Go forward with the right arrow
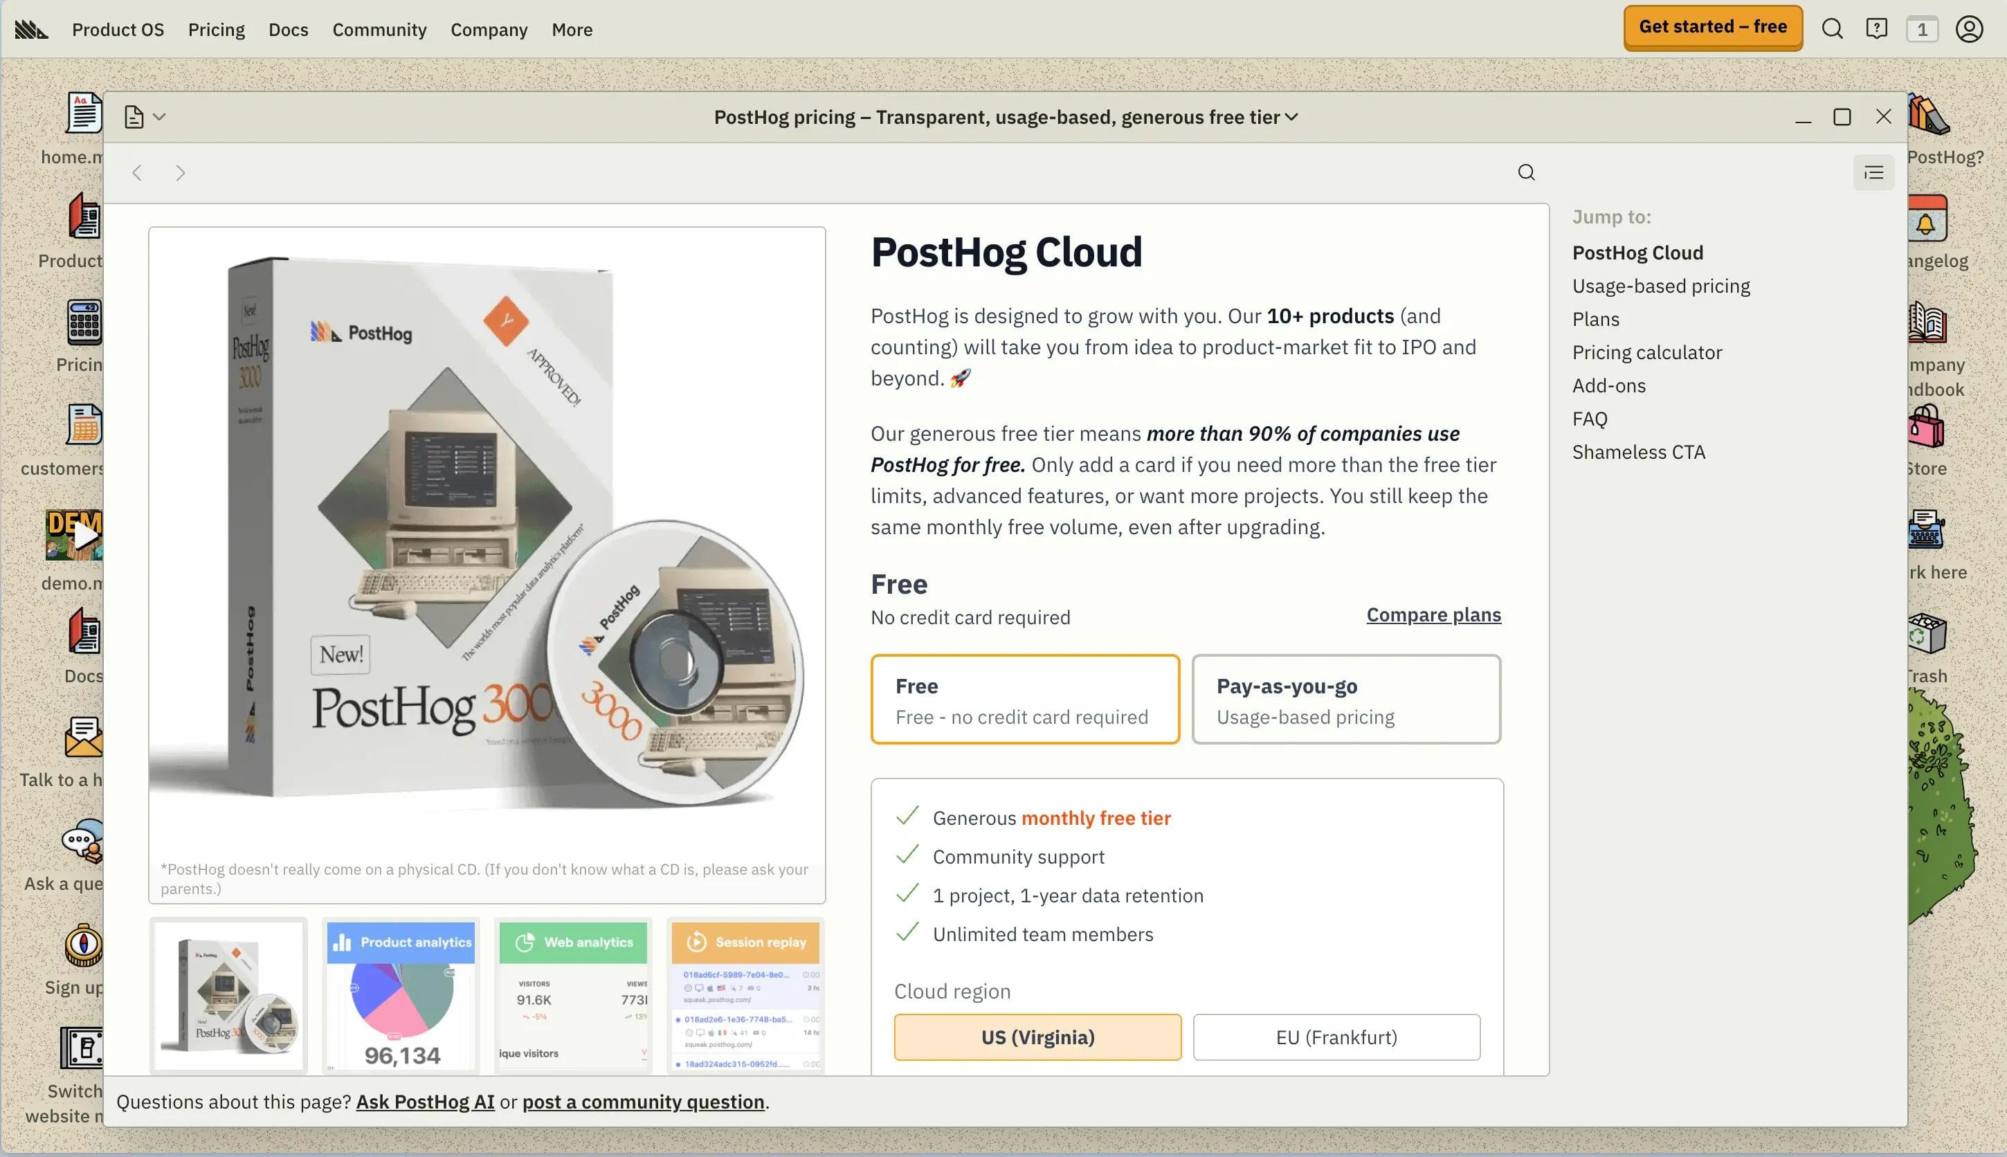 [x=181, y=173]
